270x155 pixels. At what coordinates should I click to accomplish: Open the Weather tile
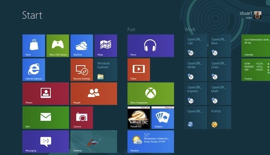(151, 141)
